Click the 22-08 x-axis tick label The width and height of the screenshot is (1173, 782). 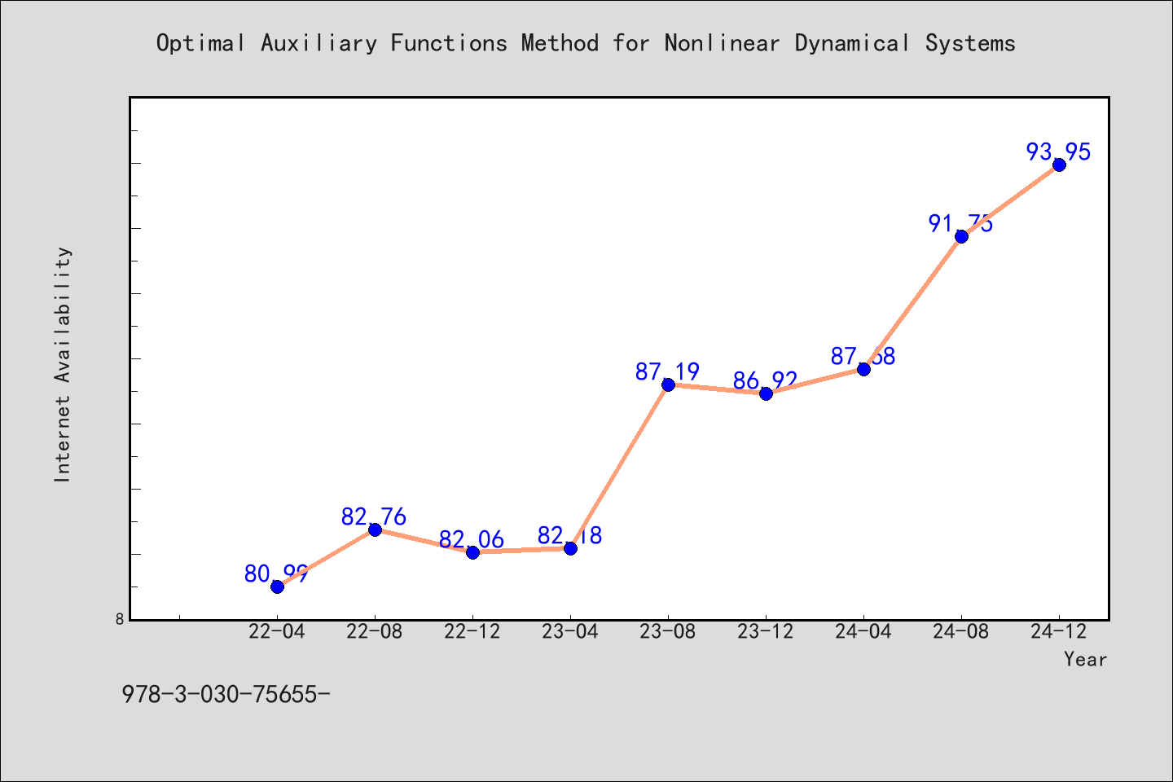(375, 632)
